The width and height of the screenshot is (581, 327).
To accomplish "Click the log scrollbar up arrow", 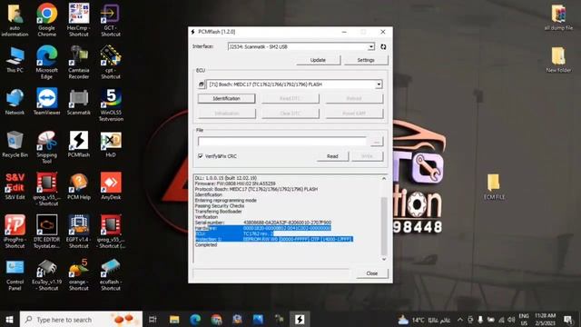I will pos(384,179).
